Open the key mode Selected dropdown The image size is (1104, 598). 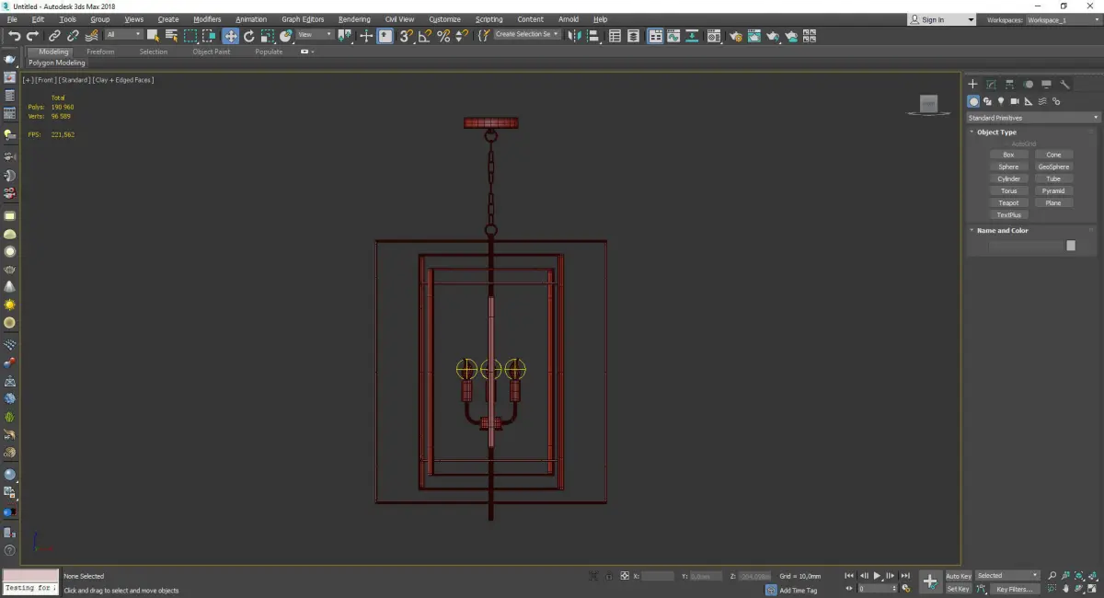pos(1007,576)
